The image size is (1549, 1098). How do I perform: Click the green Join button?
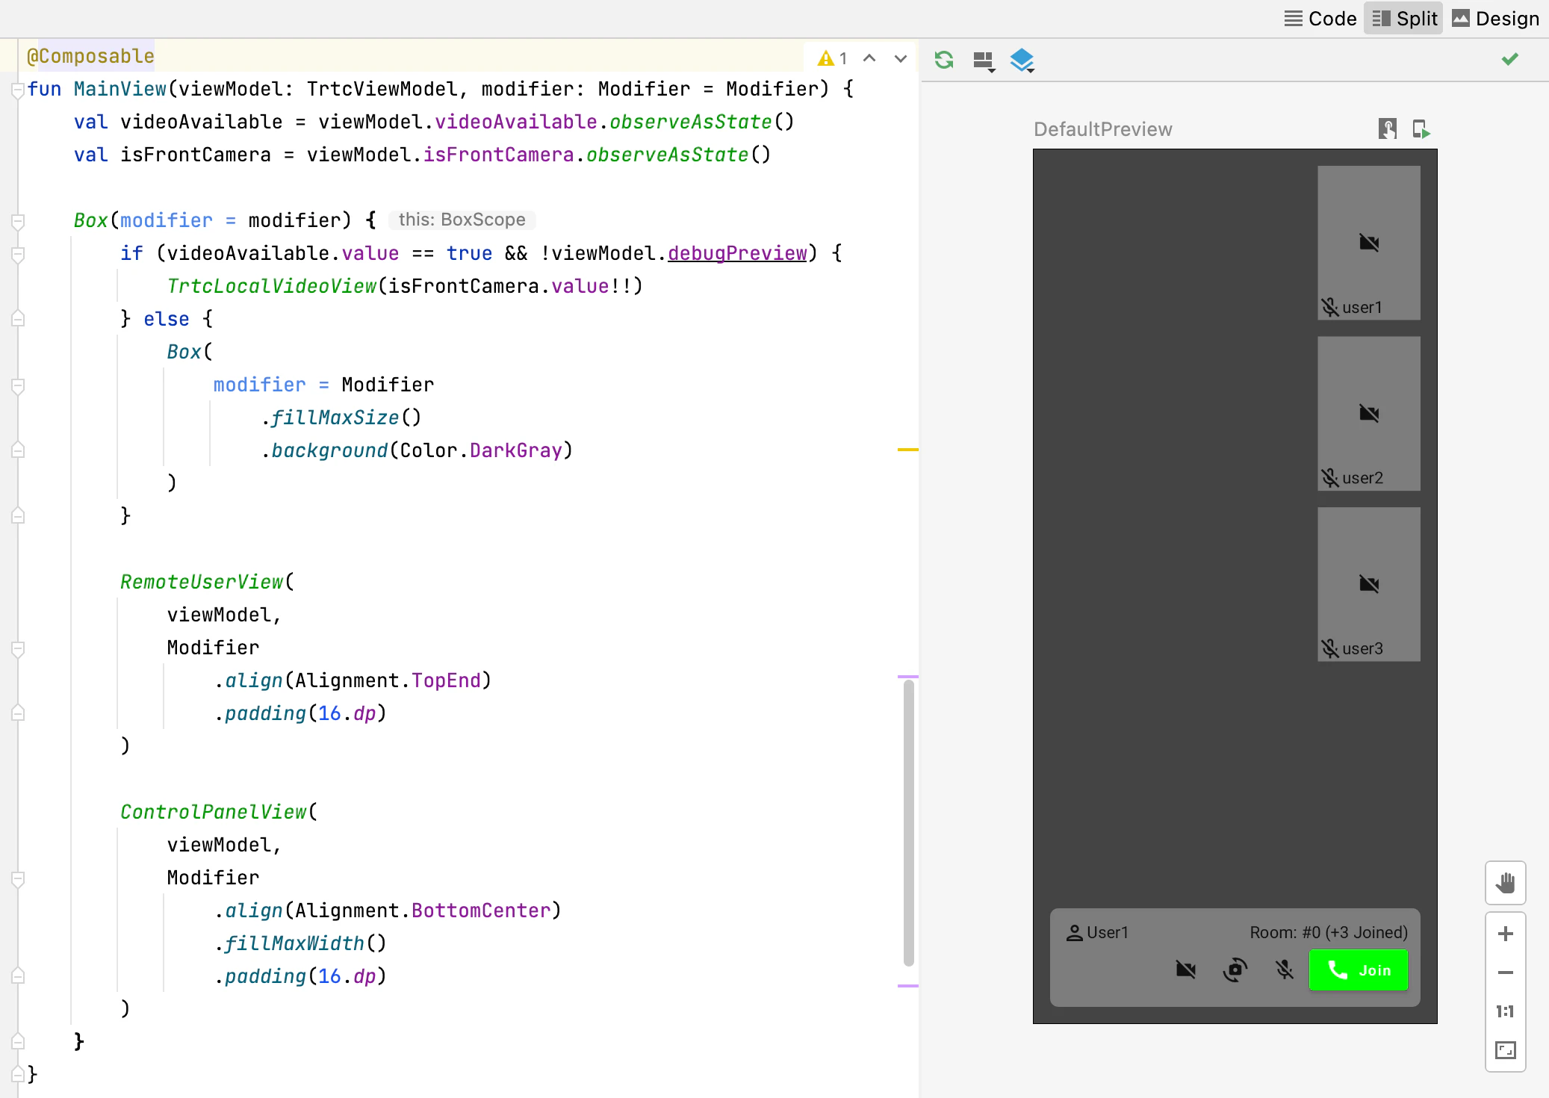tap(1358, 970)
